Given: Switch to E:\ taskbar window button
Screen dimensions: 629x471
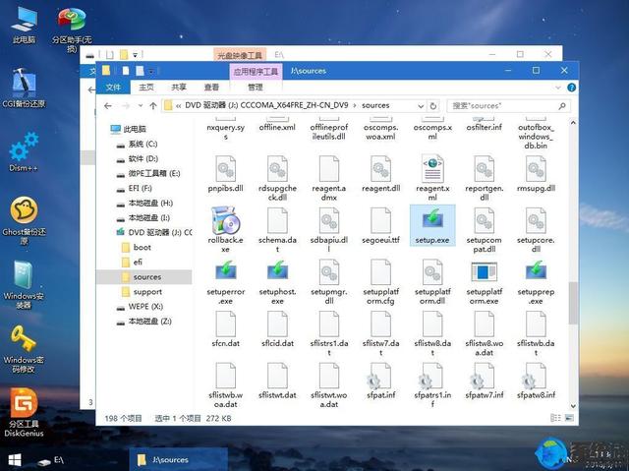Looking at the screenshot, I should point(50,460).
